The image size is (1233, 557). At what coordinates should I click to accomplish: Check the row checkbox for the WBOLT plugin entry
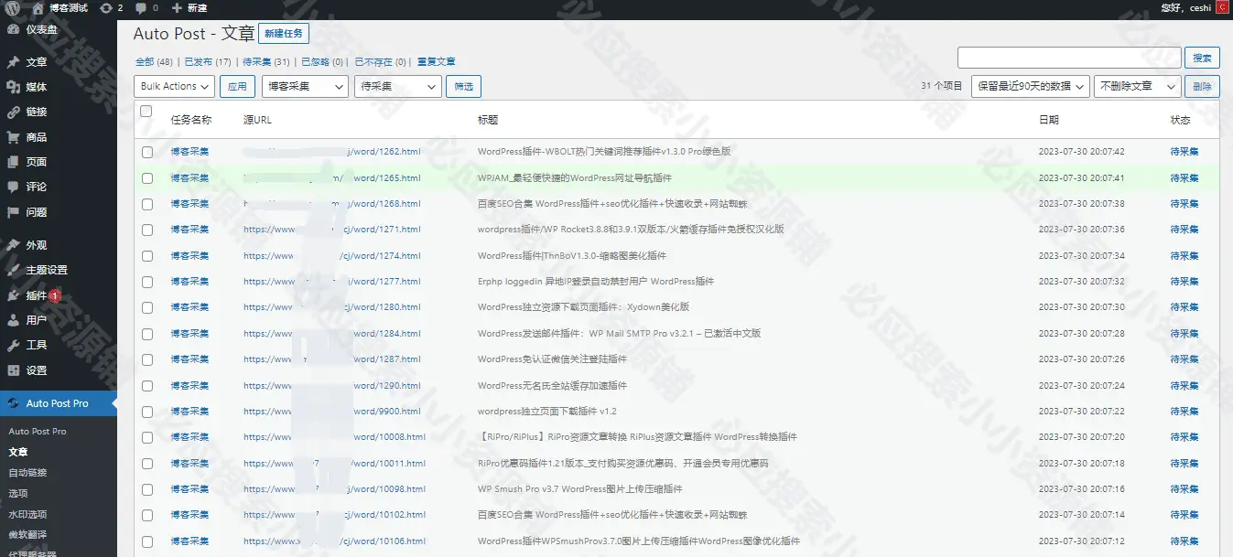pyautogui.click(x=146, y=152)
